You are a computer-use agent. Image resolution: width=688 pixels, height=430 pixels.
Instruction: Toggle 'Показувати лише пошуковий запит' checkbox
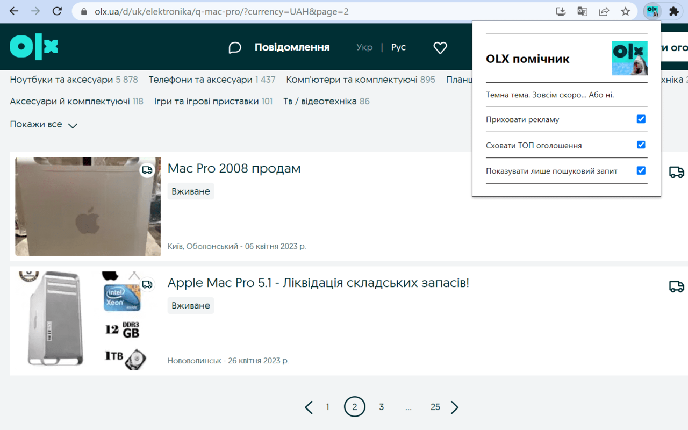641,170
